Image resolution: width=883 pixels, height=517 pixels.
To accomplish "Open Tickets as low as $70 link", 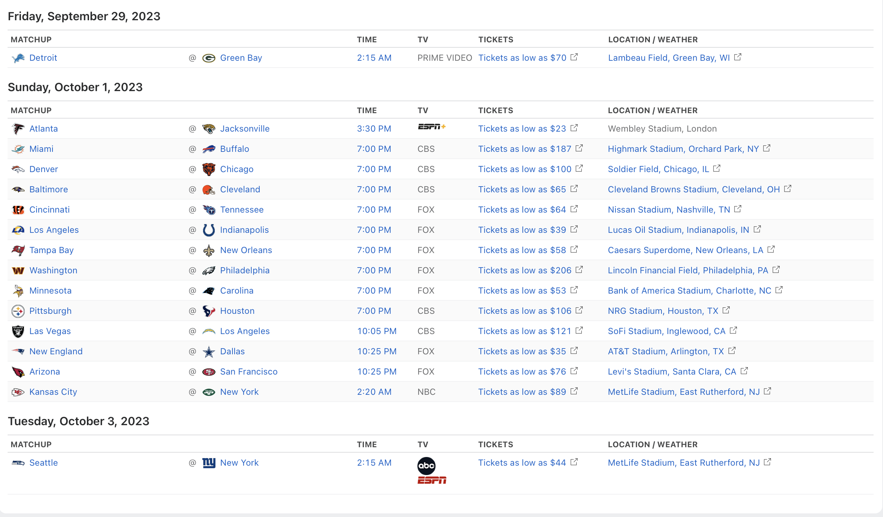I will click(522, 58).
